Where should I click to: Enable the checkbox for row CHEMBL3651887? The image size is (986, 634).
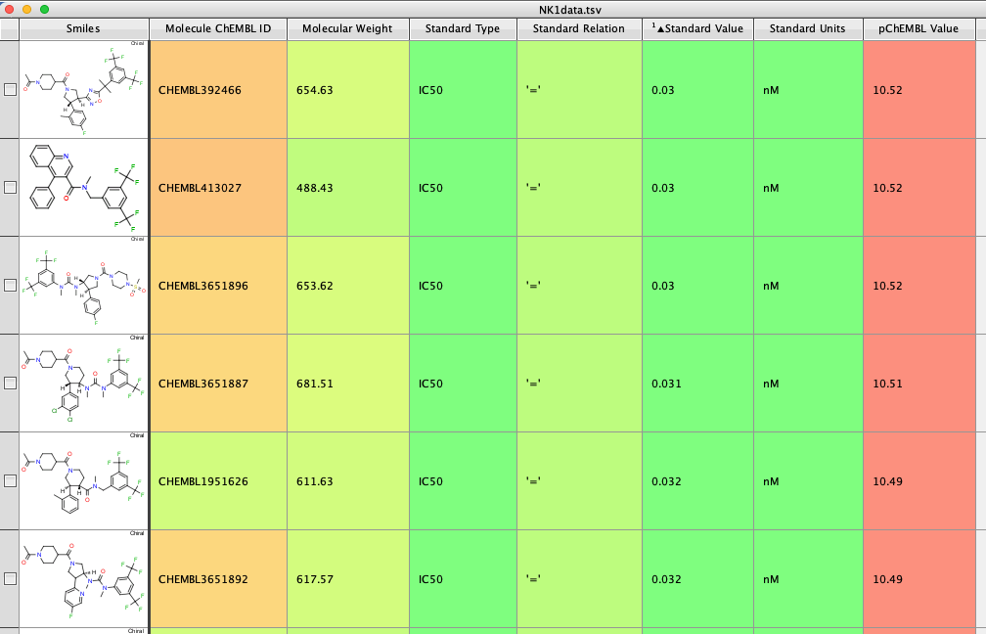(10, 384)
